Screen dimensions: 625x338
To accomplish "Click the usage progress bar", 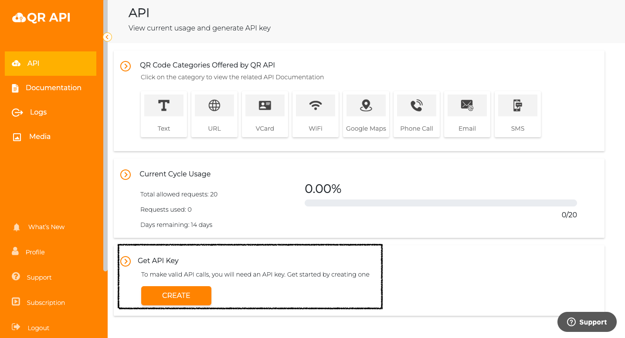I will point(441,203).
